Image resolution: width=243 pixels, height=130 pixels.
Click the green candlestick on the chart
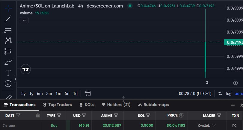pos(205,57)
